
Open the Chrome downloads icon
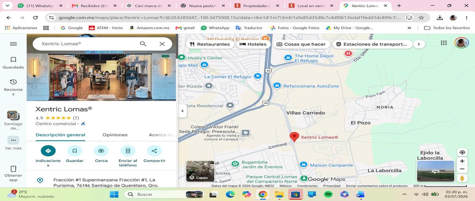440,18
